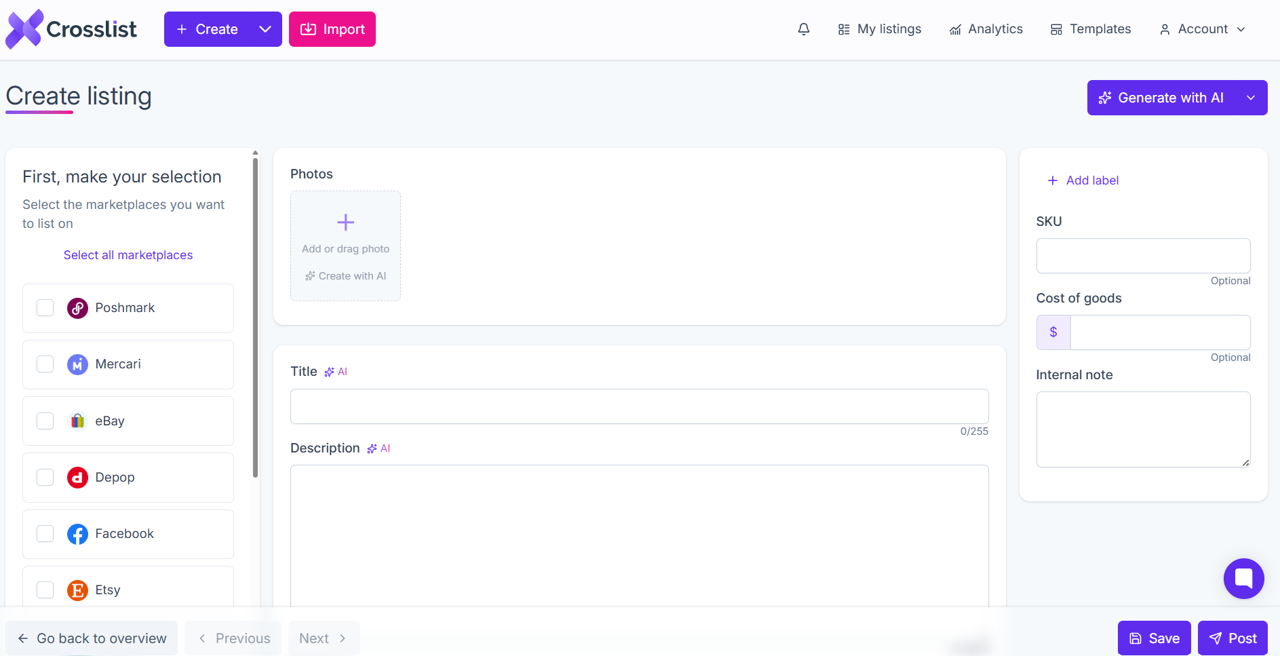Click the Import button
This screenshot has width=1280, height=656.
pos(332,29)
